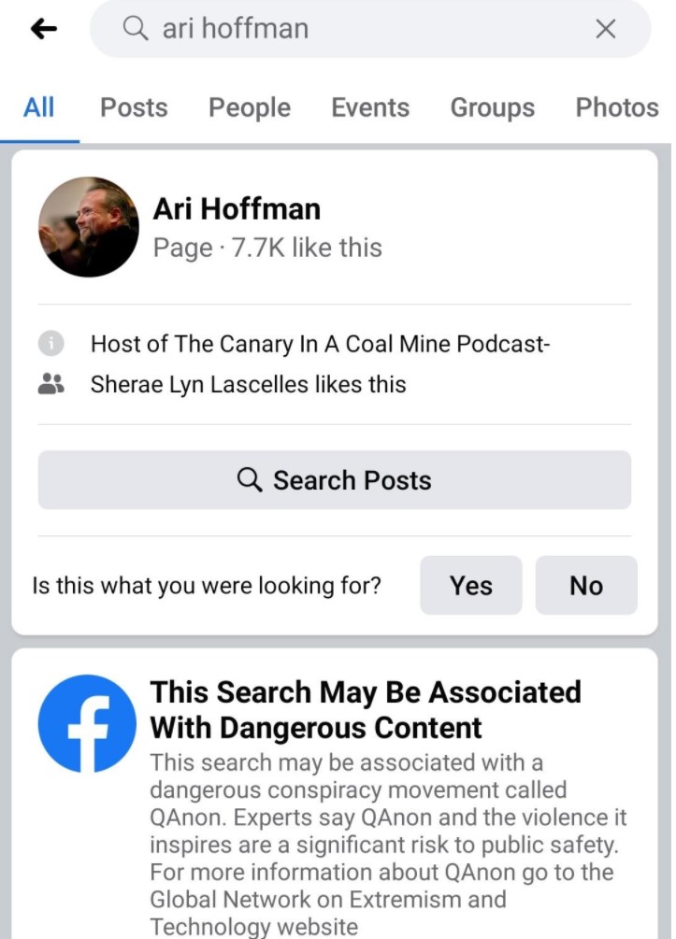The width and height of the screenshot is (676, 939).
Task: Tap the back arrow icon
Action: (x=44, y=28)
